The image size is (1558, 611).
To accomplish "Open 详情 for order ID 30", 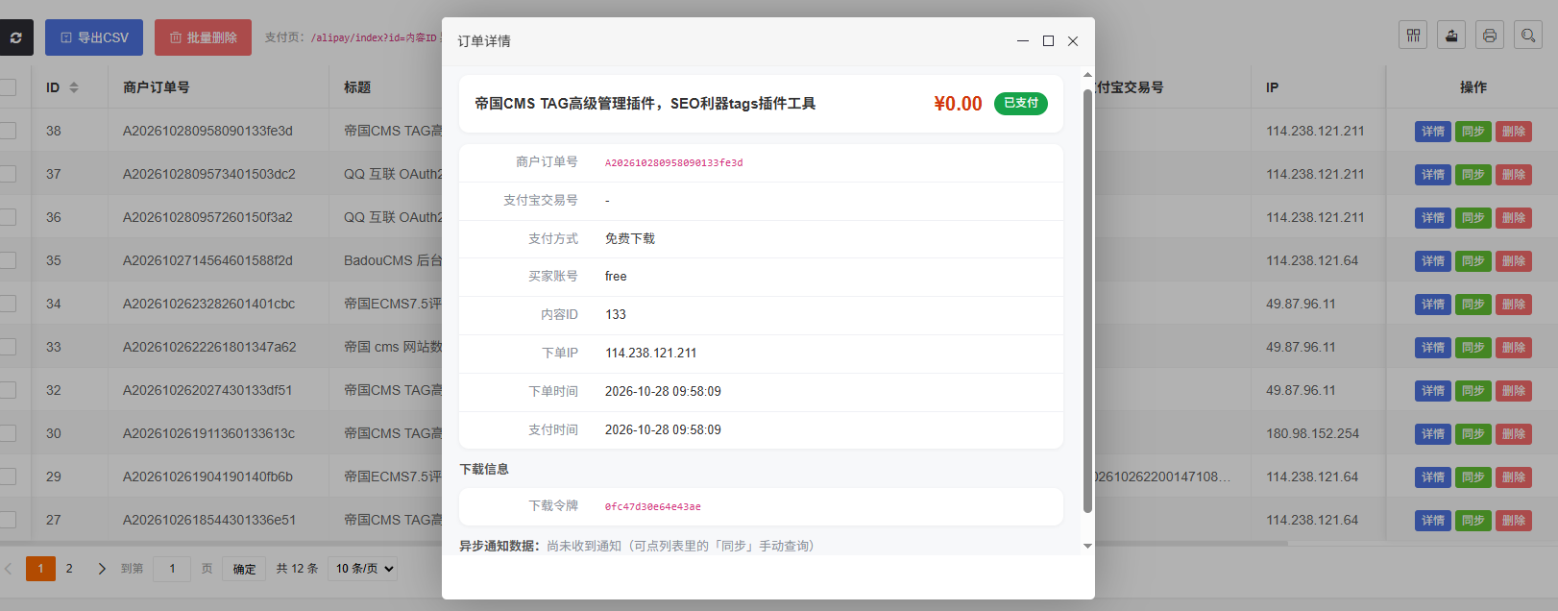I will click(1433, 434).
